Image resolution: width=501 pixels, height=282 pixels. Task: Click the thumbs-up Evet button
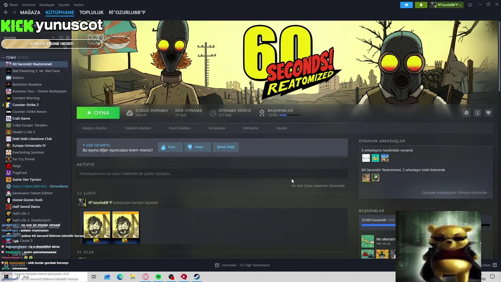[x=170, y=147]
